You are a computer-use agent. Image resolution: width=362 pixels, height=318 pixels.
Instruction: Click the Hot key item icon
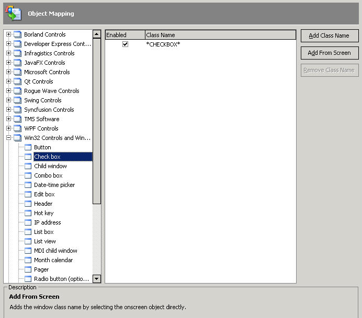click(x=29, y=213)
